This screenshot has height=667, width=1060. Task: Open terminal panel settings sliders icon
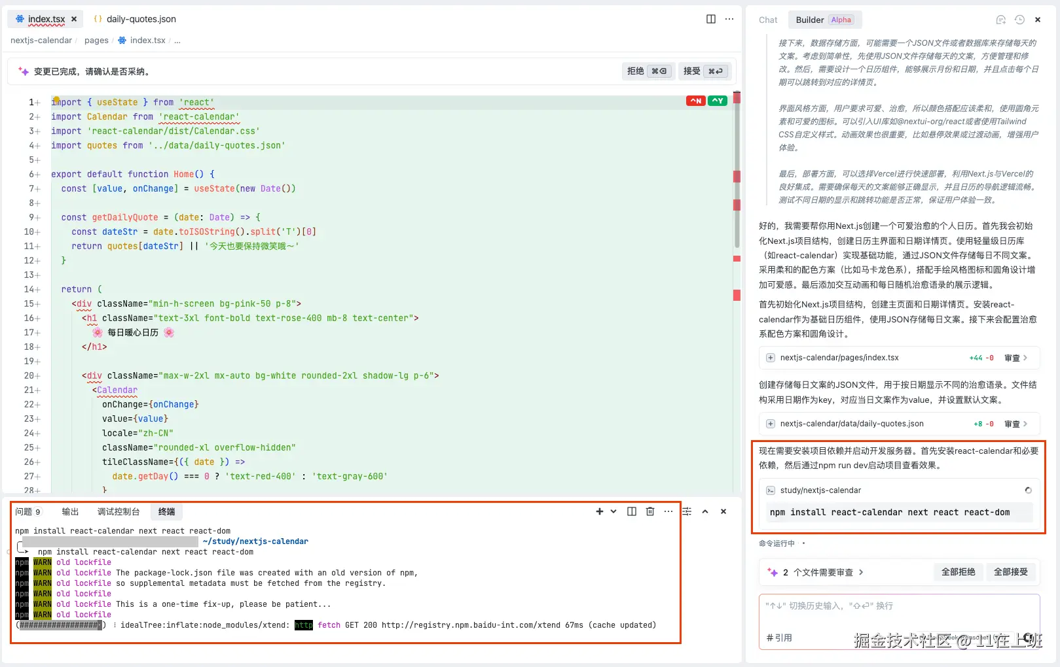pos(687,511)
